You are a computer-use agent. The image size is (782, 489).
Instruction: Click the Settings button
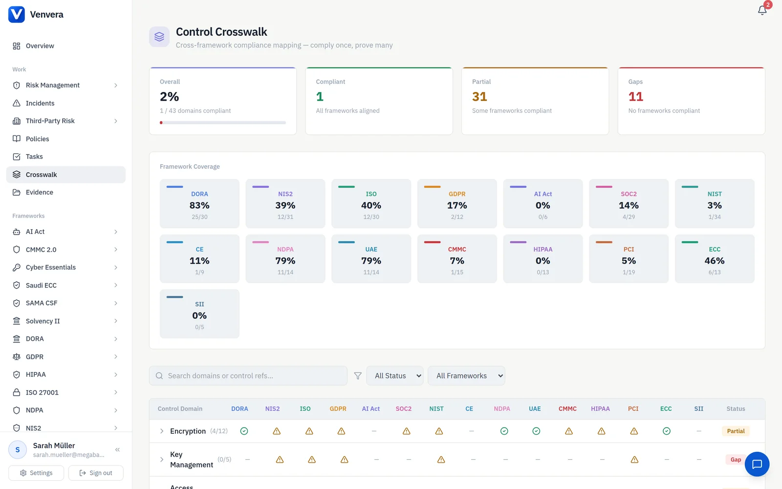36,473
